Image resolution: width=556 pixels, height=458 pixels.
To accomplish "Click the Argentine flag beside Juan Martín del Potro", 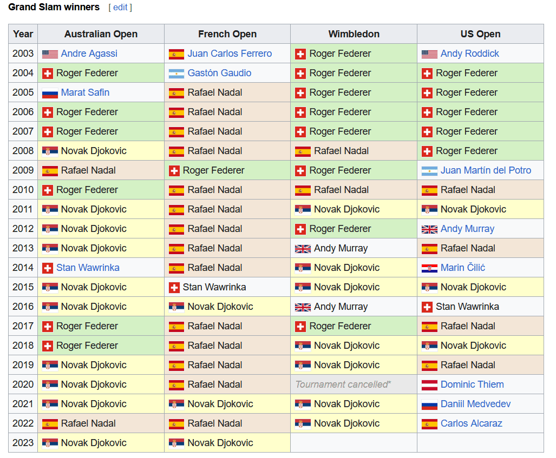I will [x=429, y=171].
